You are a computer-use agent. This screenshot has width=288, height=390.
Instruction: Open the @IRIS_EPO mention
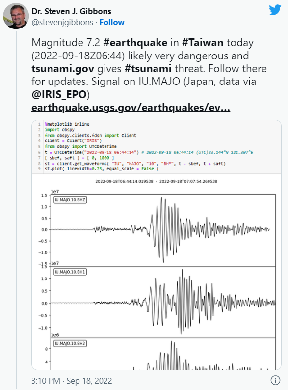[x=59, y=95]
